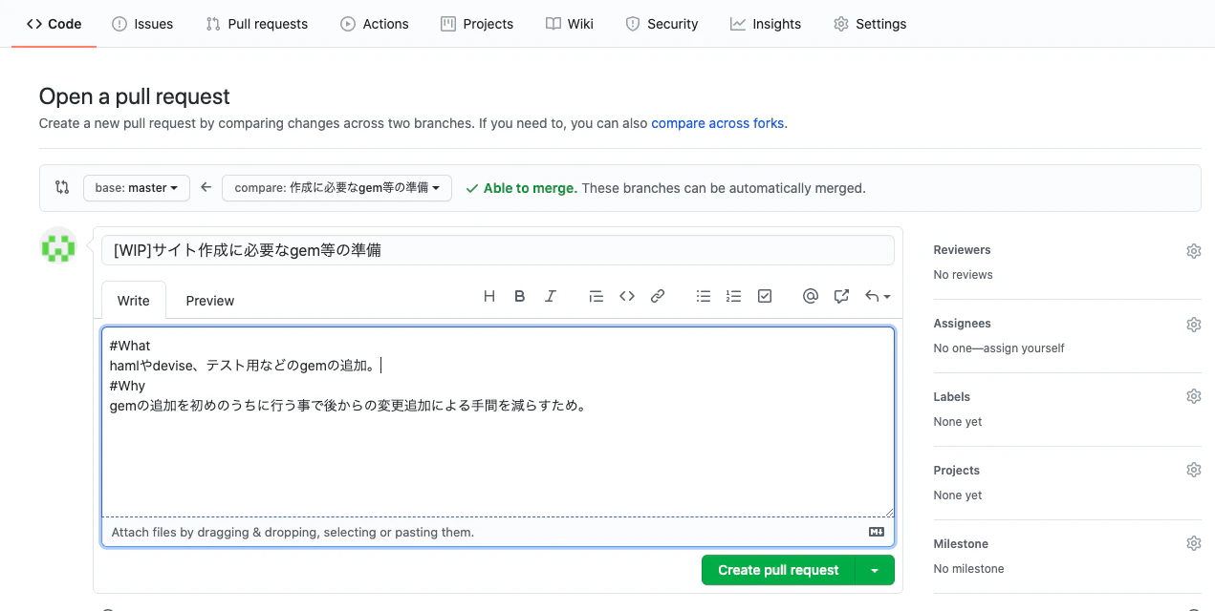Click into the pull request description textarea
Image resolution: width=1215 pixels, height=611 pixels.
498,422
